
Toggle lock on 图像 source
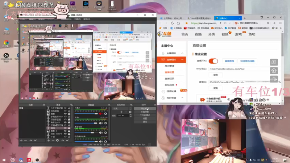tap(69, 114)
